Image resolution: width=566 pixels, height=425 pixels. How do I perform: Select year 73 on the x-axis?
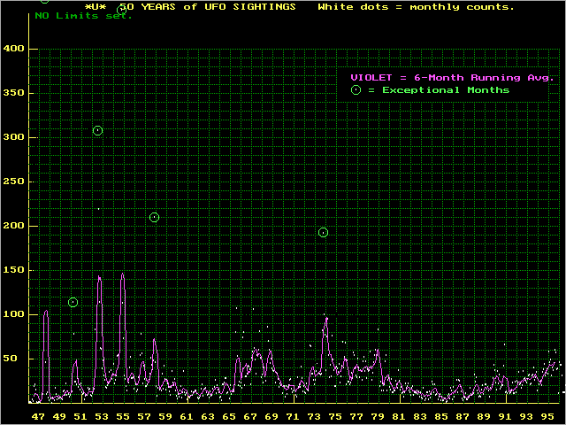(x=314, y=415)
